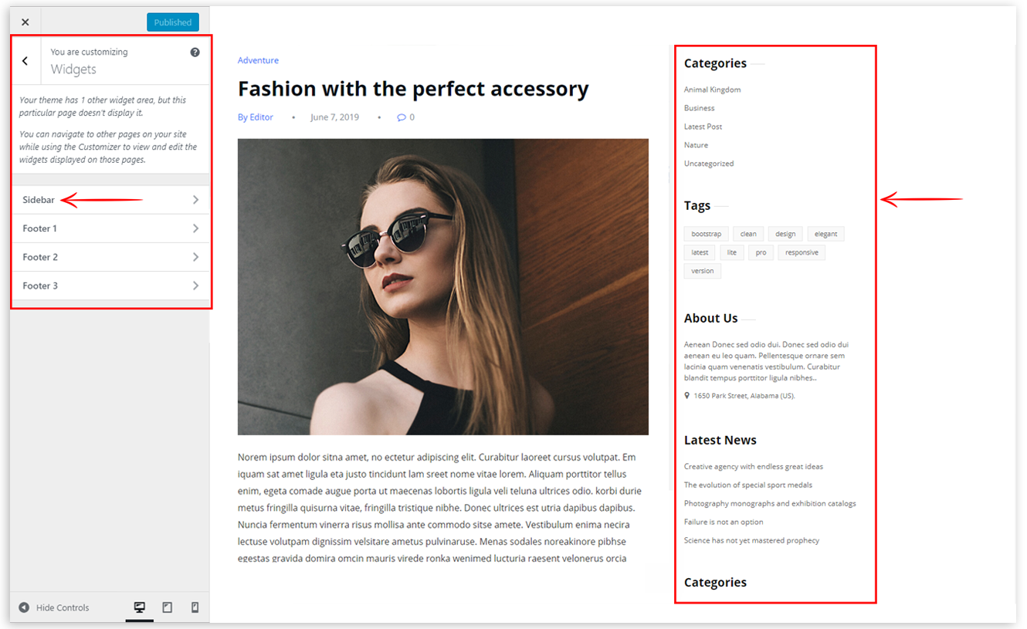Open Animal Kingdom category

click(x=712, y=90)
